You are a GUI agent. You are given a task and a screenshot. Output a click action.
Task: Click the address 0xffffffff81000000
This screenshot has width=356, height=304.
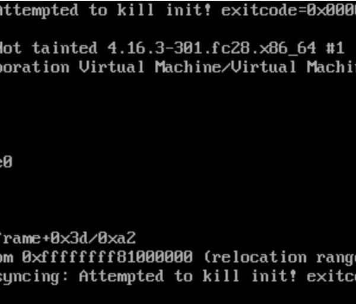click(107, 257)
